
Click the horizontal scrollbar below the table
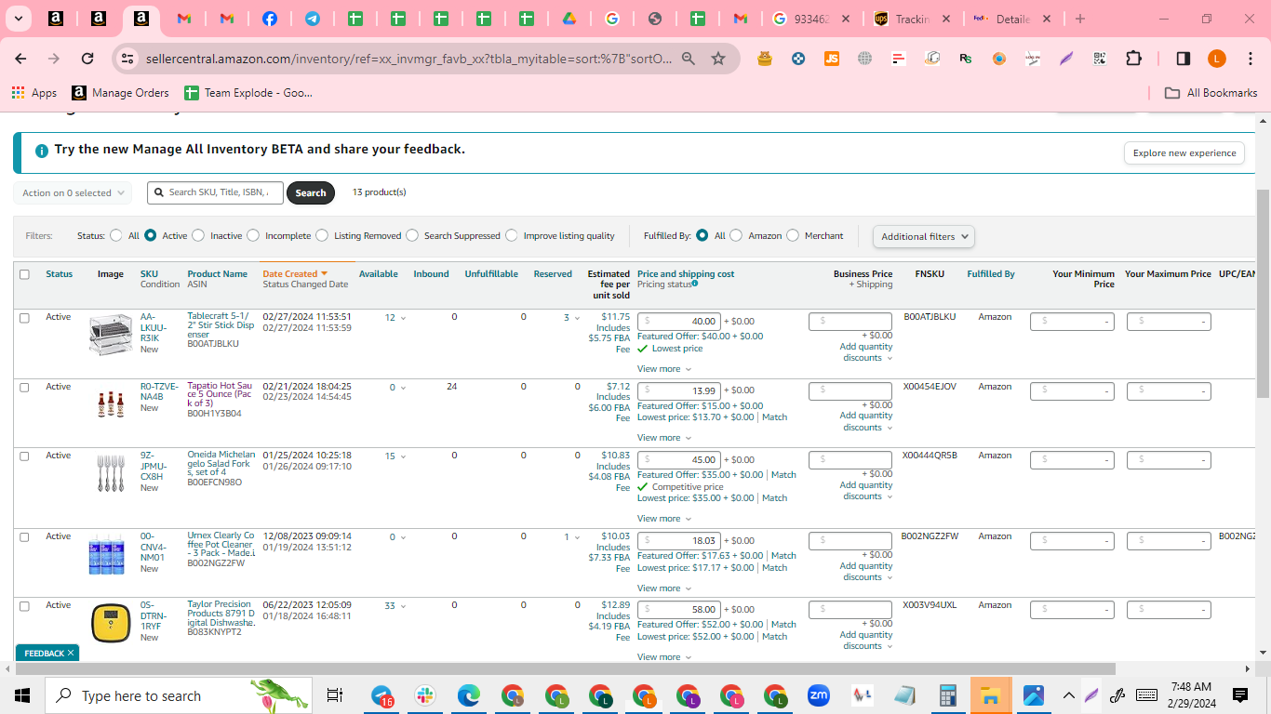coord(565,669)
